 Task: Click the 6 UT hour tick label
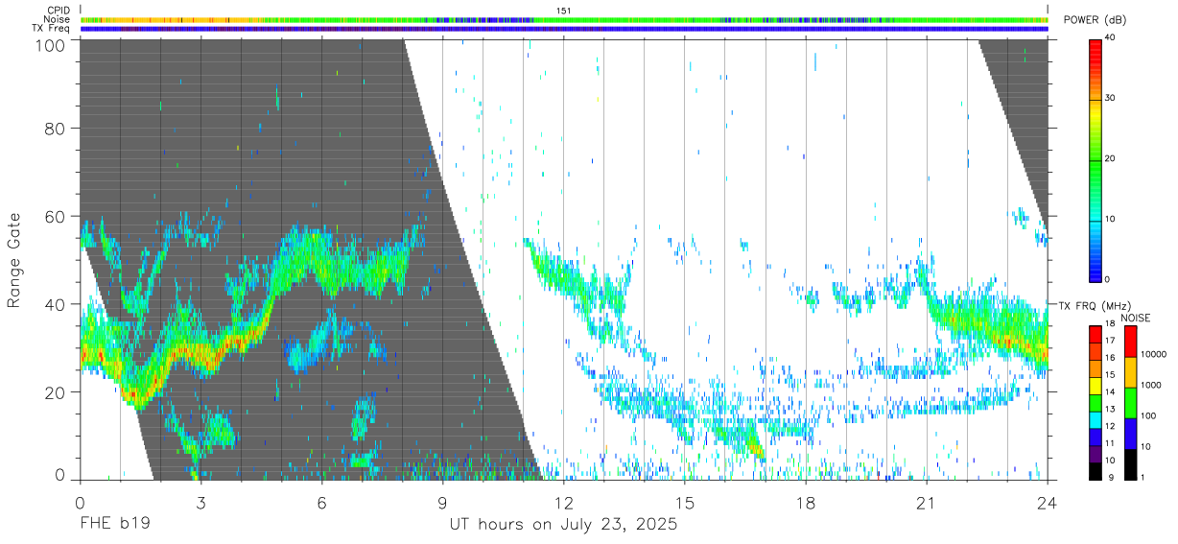(x=321, y=503)
